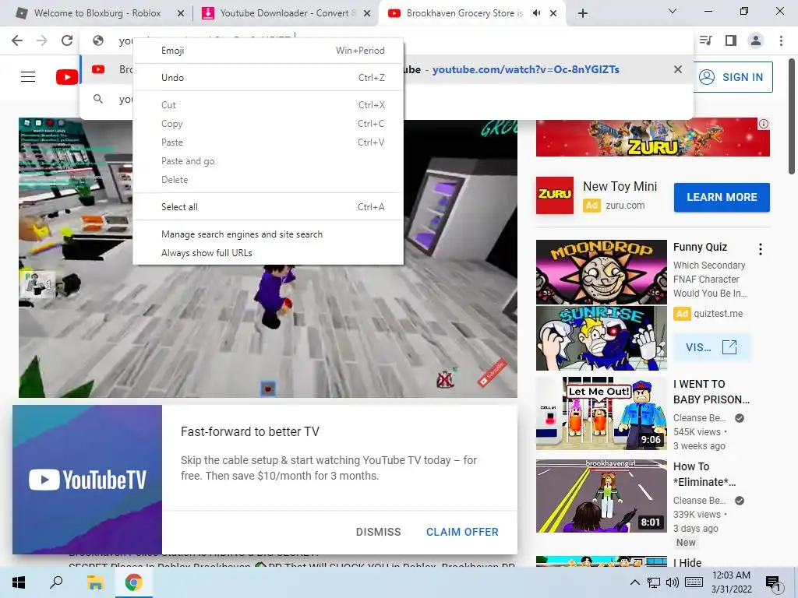Expand the tab search chevron
The image size is (798, 598).
point(673,11)
